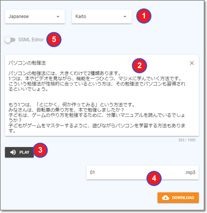This screenshot has height=213, width=207.
Task: Click the .mp3 extension label
Action: coord(189,173)
